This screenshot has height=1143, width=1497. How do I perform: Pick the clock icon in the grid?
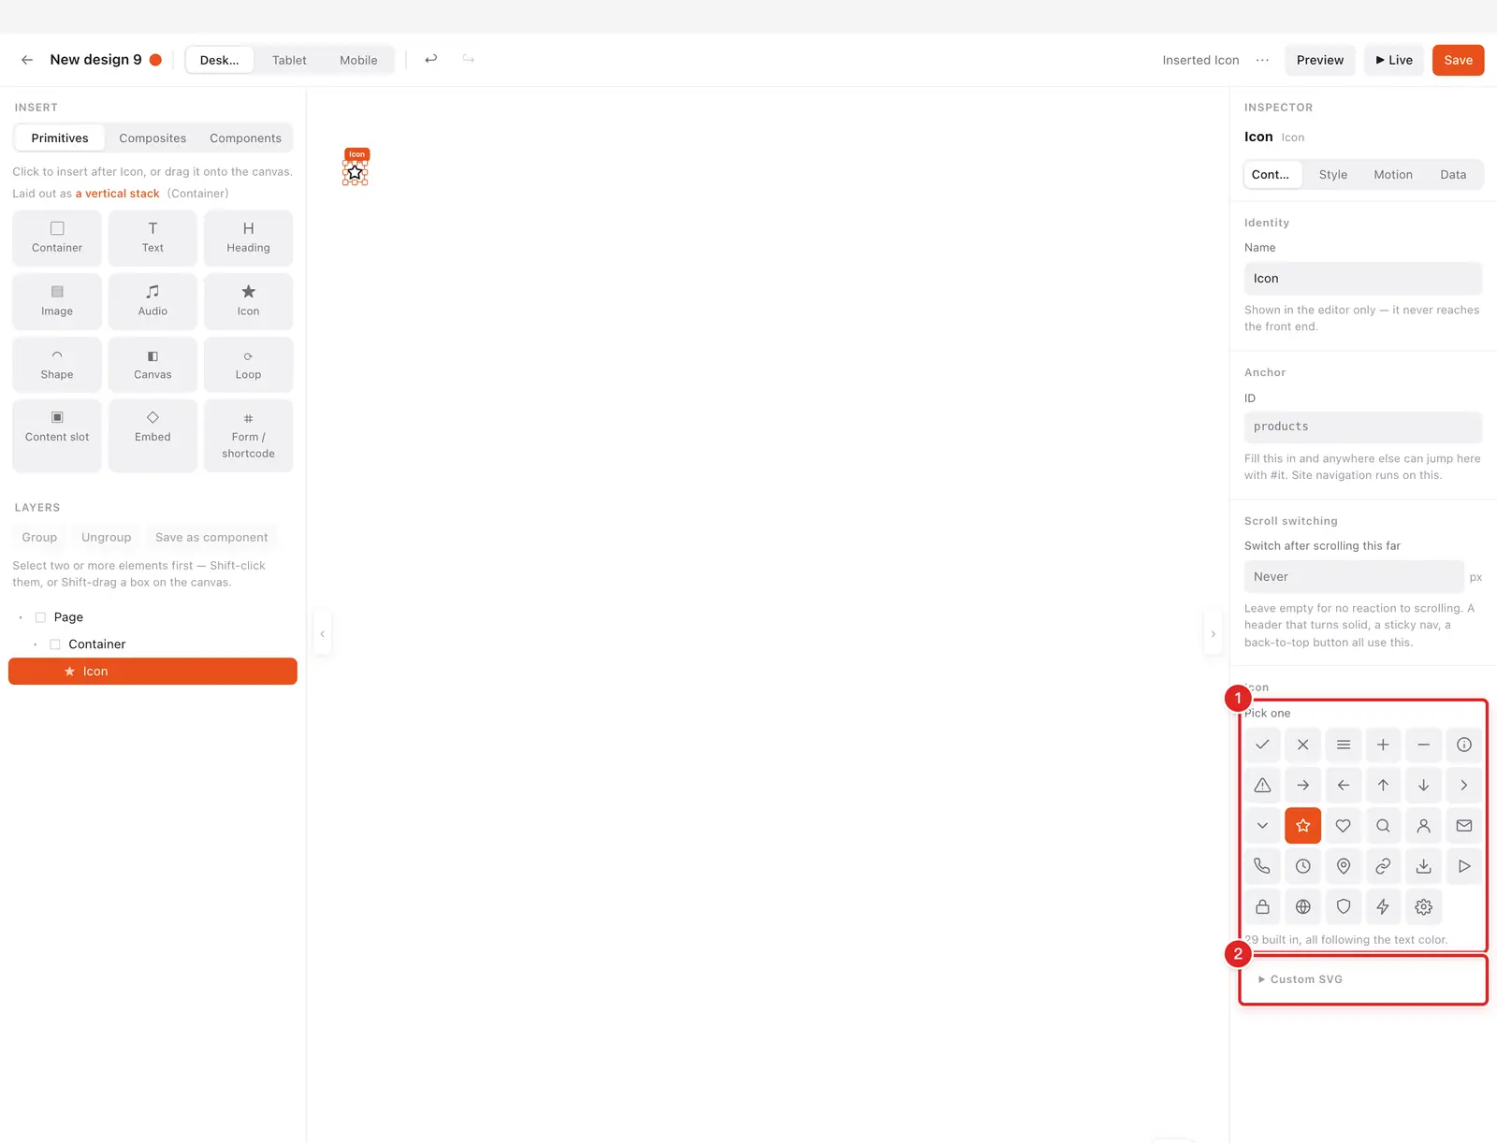(x=1302, y=866)
